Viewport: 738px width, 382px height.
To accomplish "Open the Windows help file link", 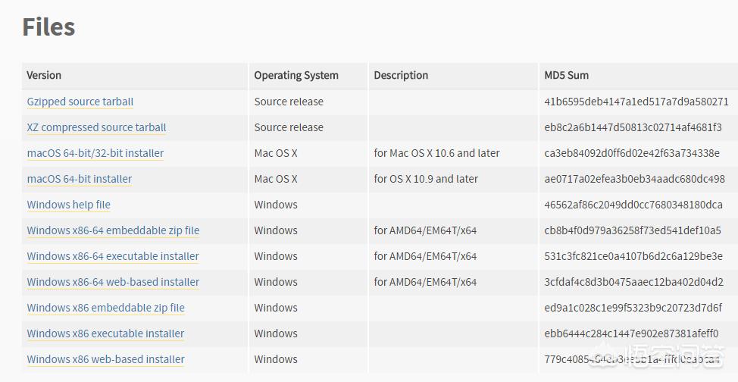I will [x=69, y=205].
